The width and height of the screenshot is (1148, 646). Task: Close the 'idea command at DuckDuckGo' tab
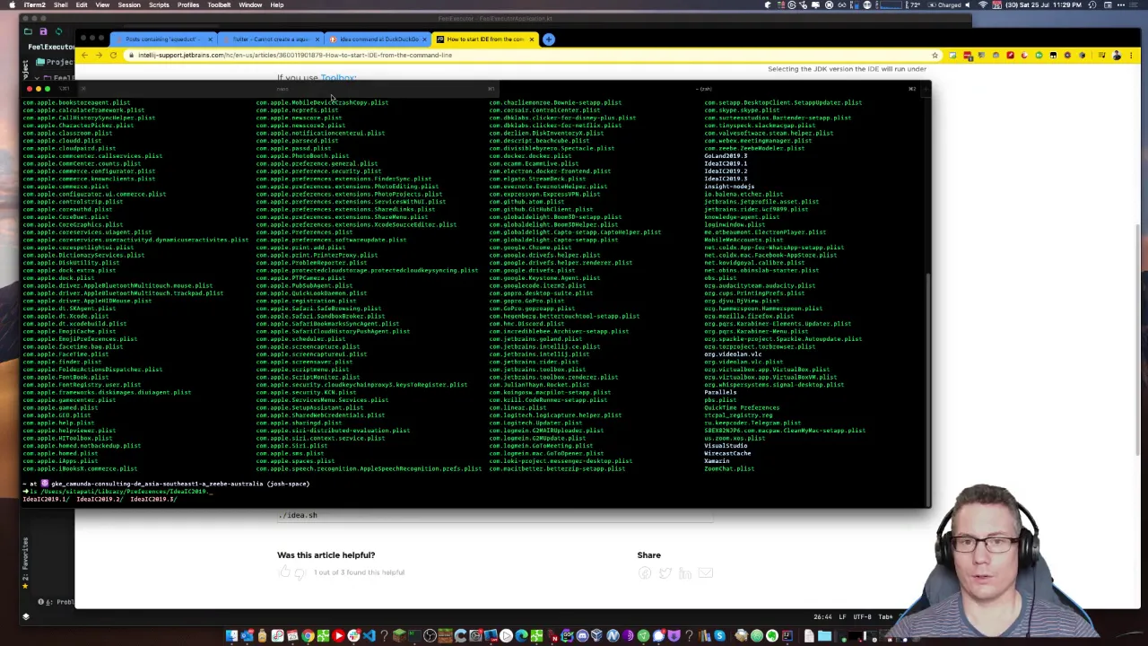[x=424, y=39]
